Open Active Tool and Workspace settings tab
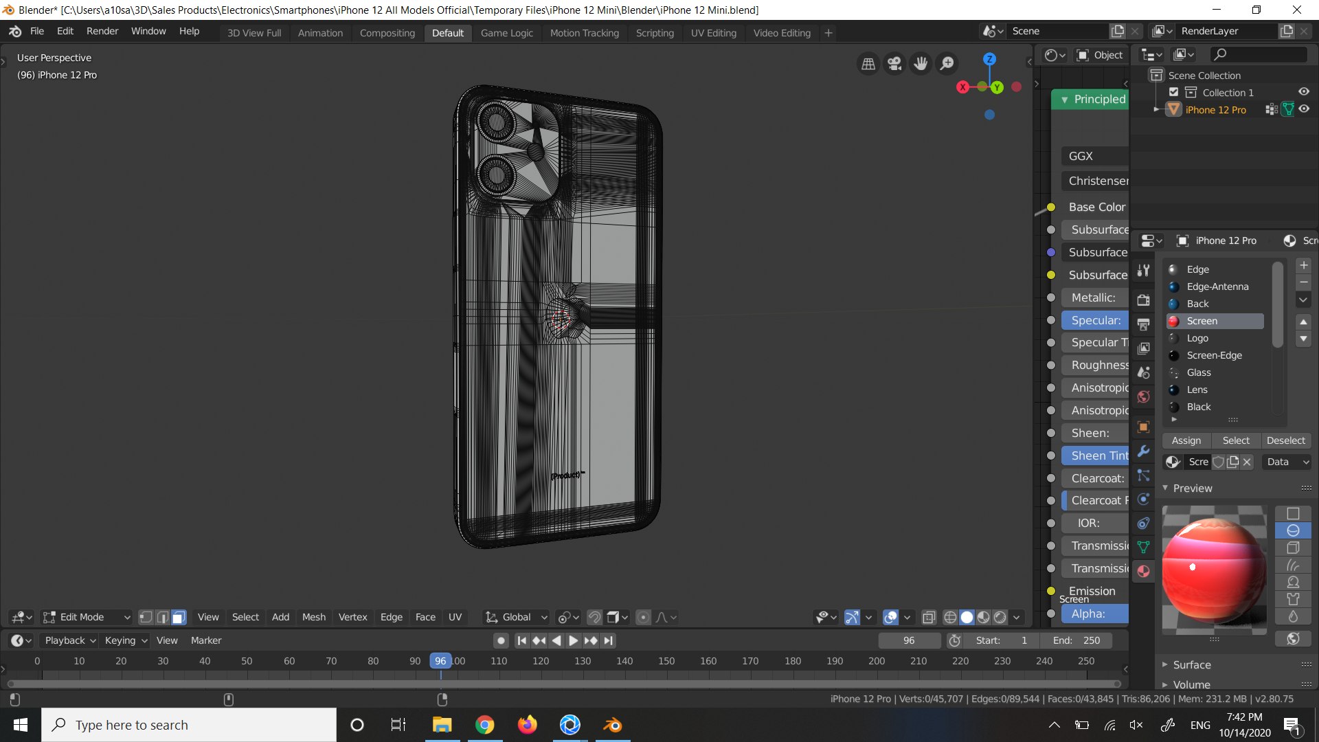Image resolution: width=1319 pixels, height=742 pixels. [x=1143, y=270]
